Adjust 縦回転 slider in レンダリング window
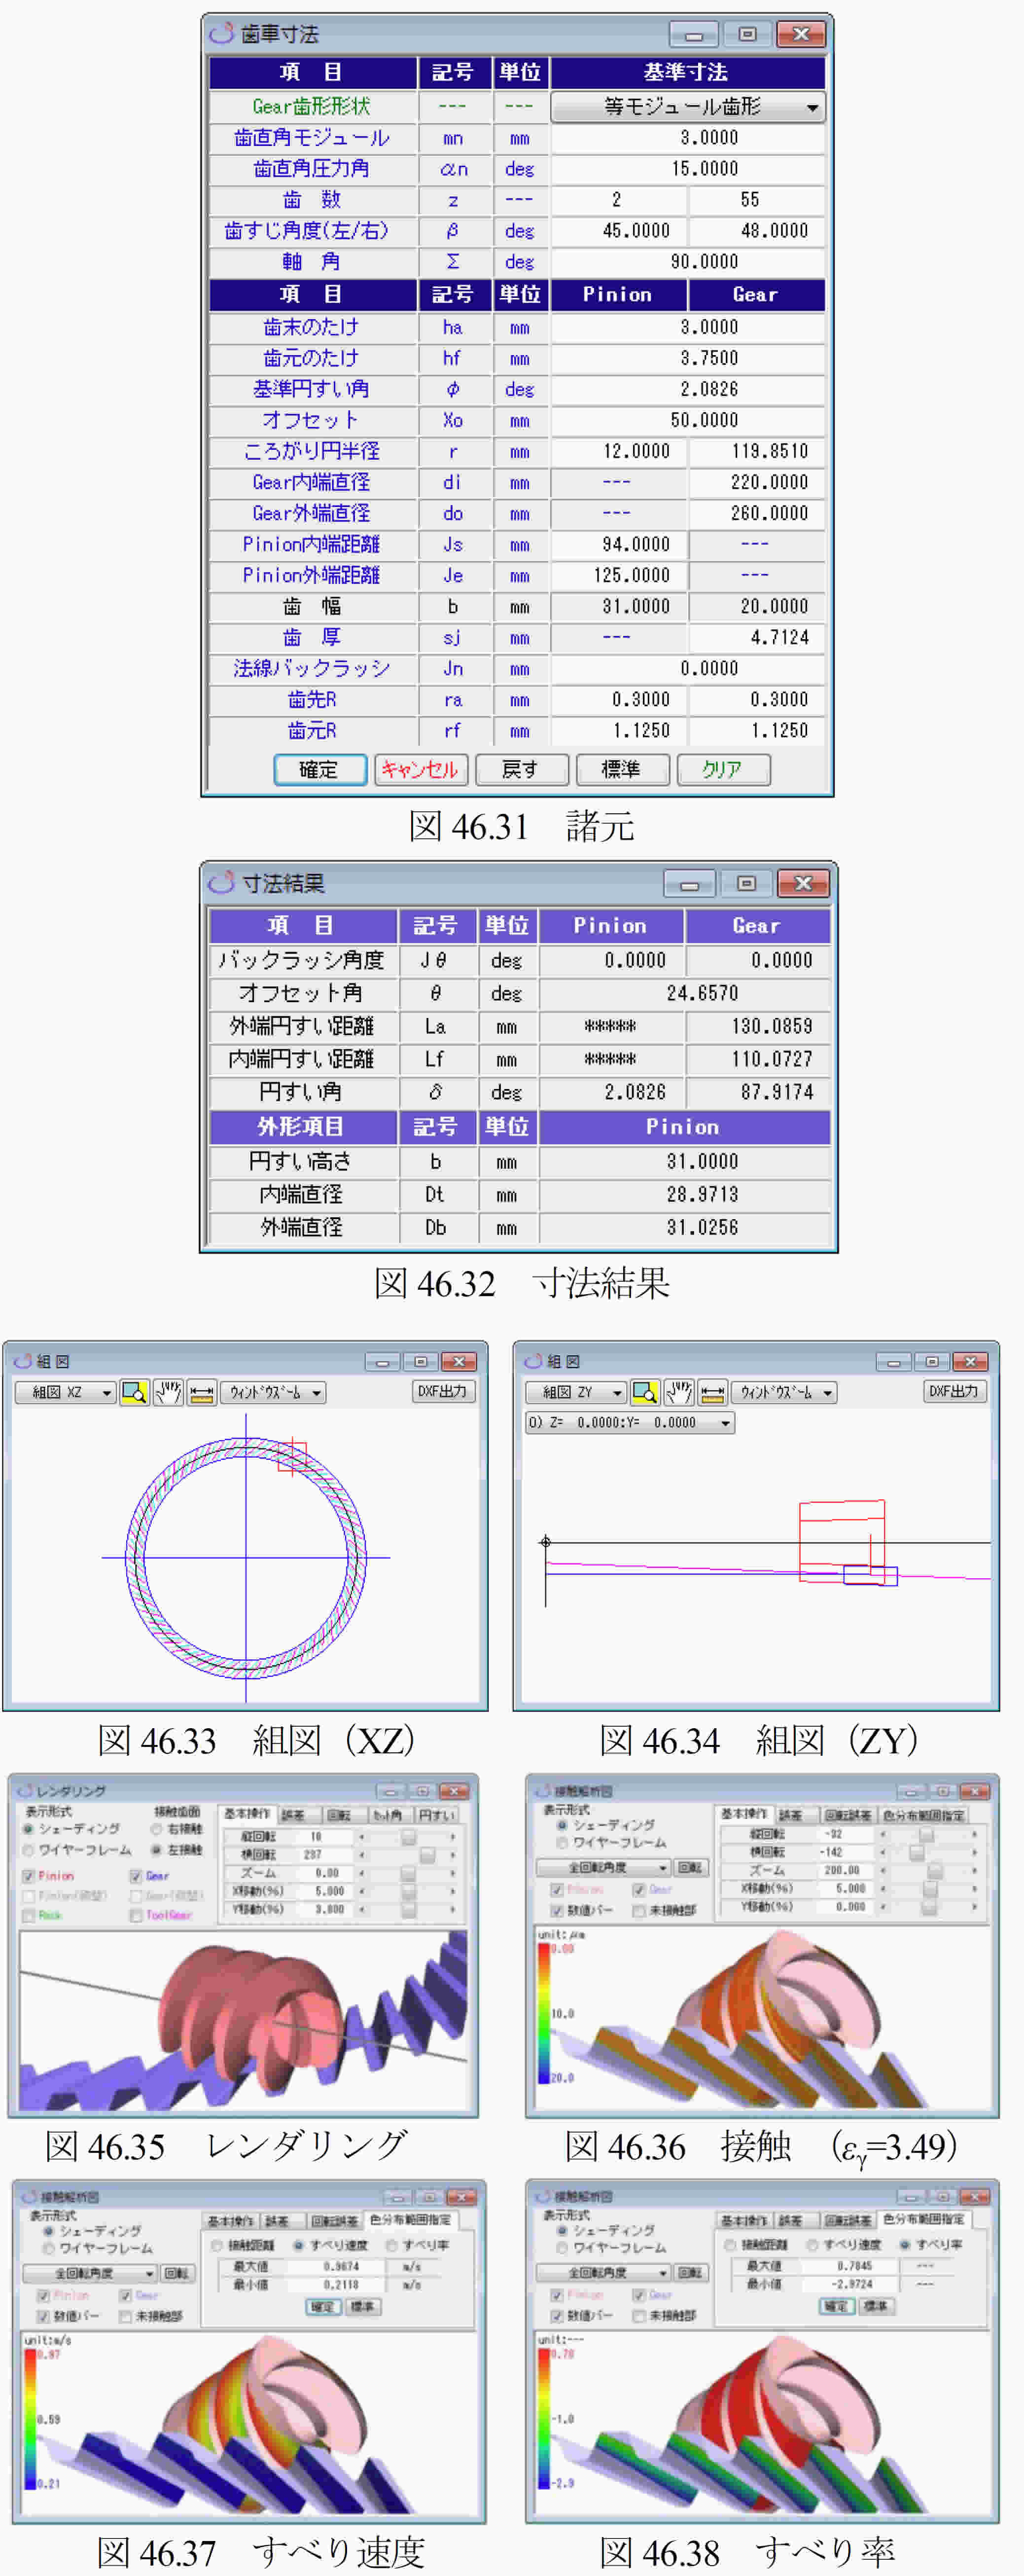1024x2576 pixels. [408, 1836]
